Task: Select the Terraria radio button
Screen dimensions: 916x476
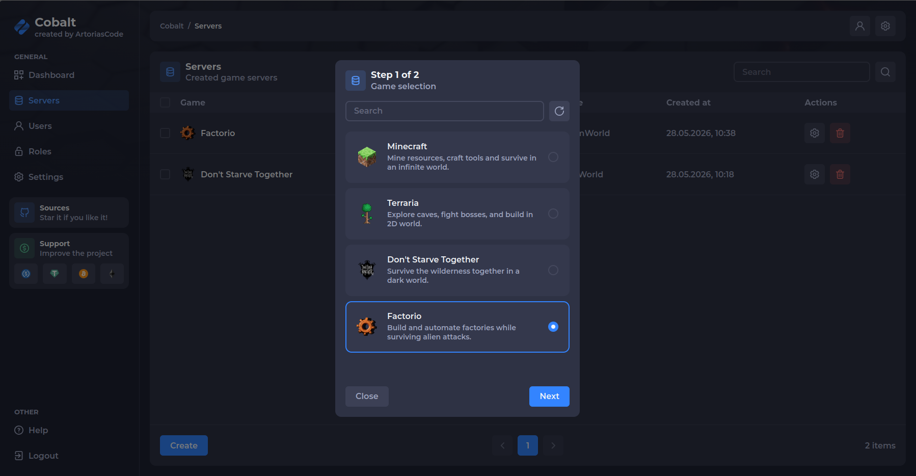Action: (553, 214)
